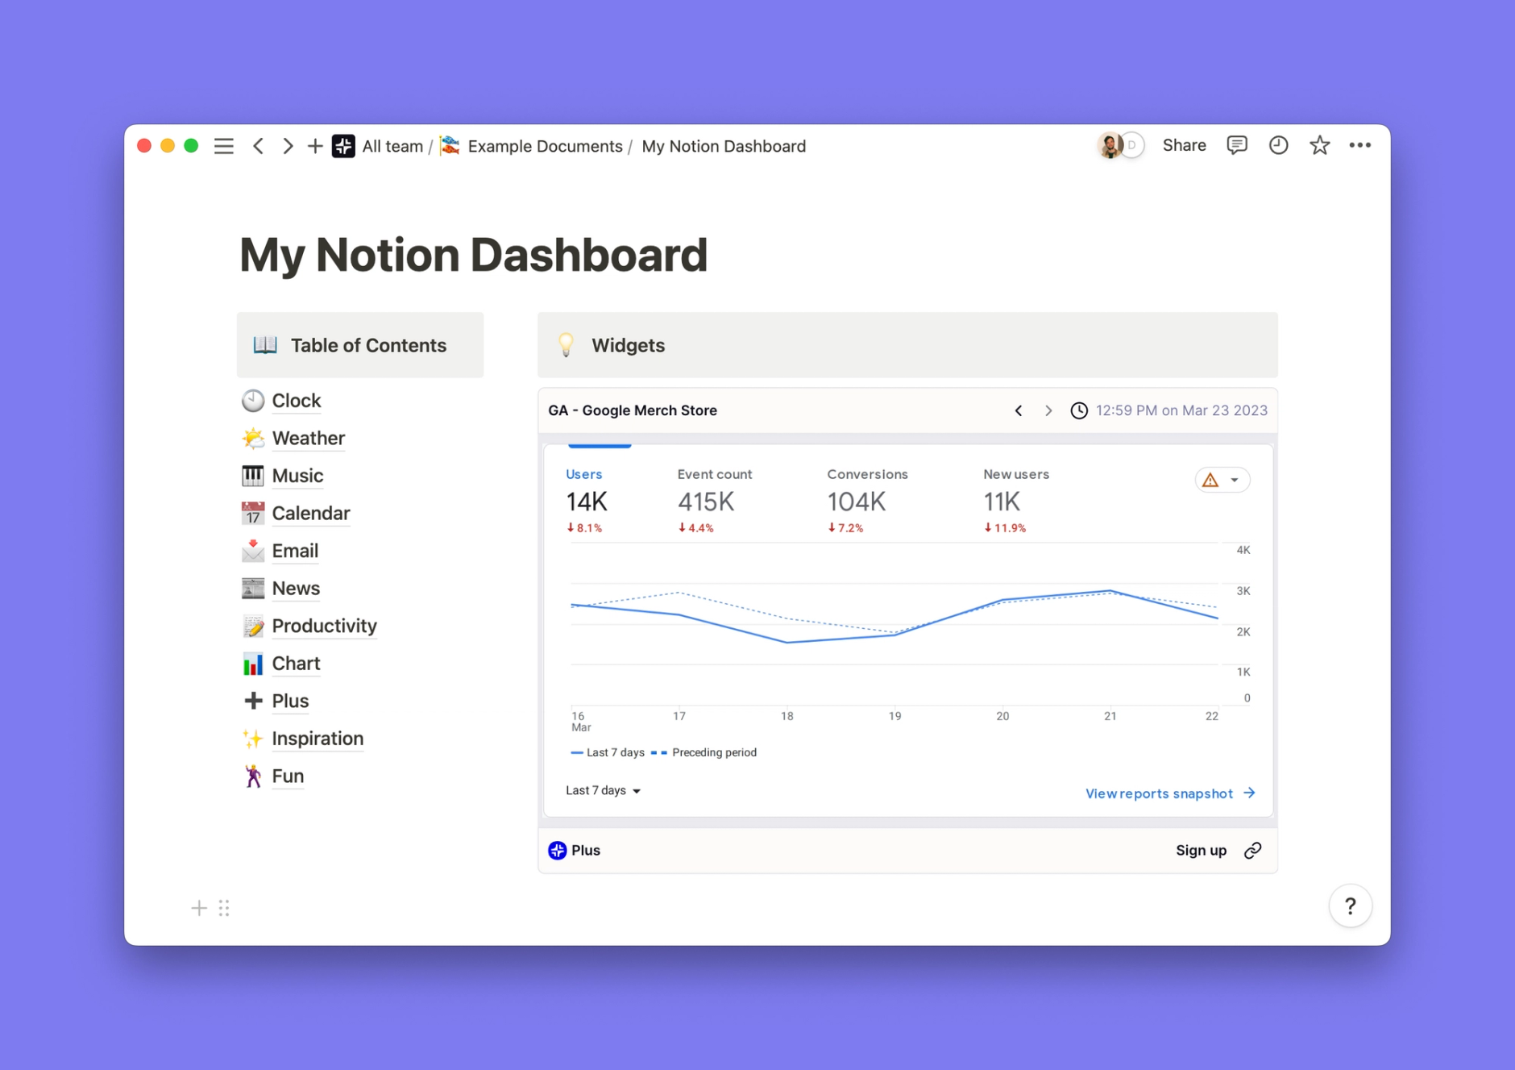Favorite the page with the star icon
This screenshot has height=1070, width=1515.
(1319, 145)
